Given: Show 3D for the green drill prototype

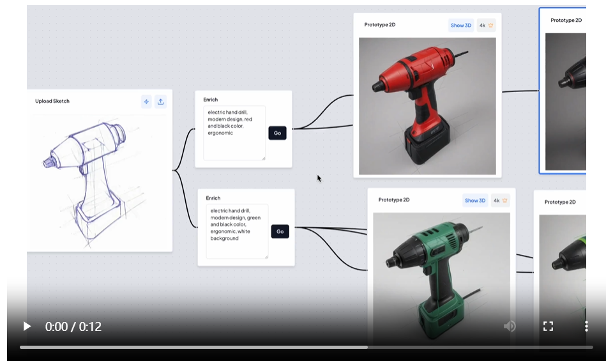Looking at the screenshot, I should (474, 201).
